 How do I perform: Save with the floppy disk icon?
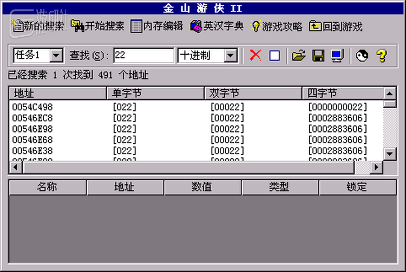tap(318, 55)
